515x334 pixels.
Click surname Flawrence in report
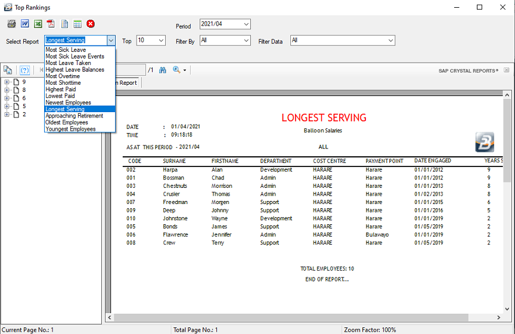tap(175, 235)
